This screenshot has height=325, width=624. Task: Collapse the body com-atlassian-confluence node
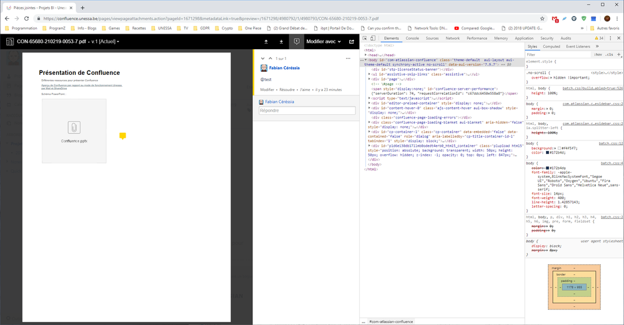point(366,60)
